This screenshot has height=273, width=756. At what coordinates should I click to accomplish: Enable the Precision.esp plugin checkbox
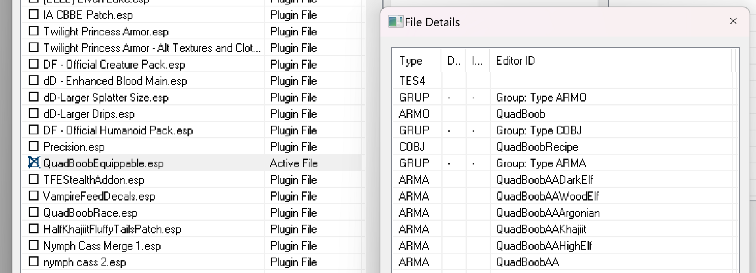pyautogui.click(x=34, y=147)
